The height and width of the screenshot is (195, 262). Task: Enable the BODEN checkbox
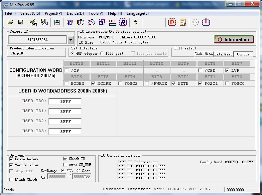click(67, 83)
